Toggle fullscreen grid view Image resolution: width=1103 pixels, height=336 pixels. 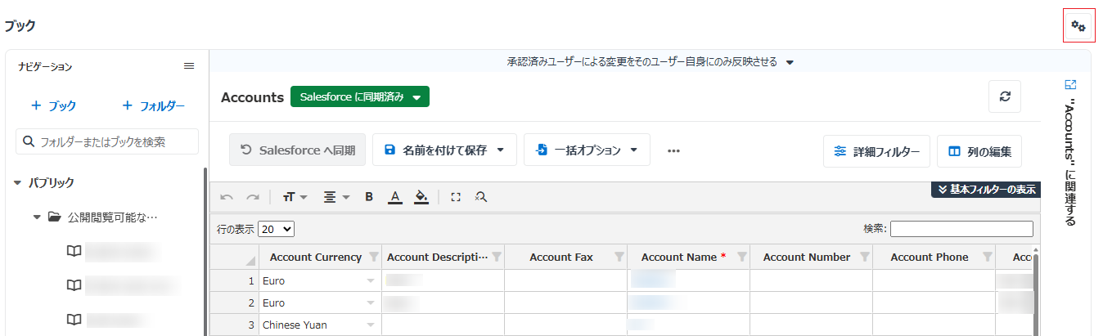point(456,197)
